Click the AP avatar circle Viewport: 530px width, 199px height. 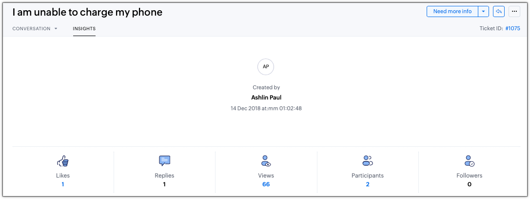pyautogui.click(x=266, y=66)
